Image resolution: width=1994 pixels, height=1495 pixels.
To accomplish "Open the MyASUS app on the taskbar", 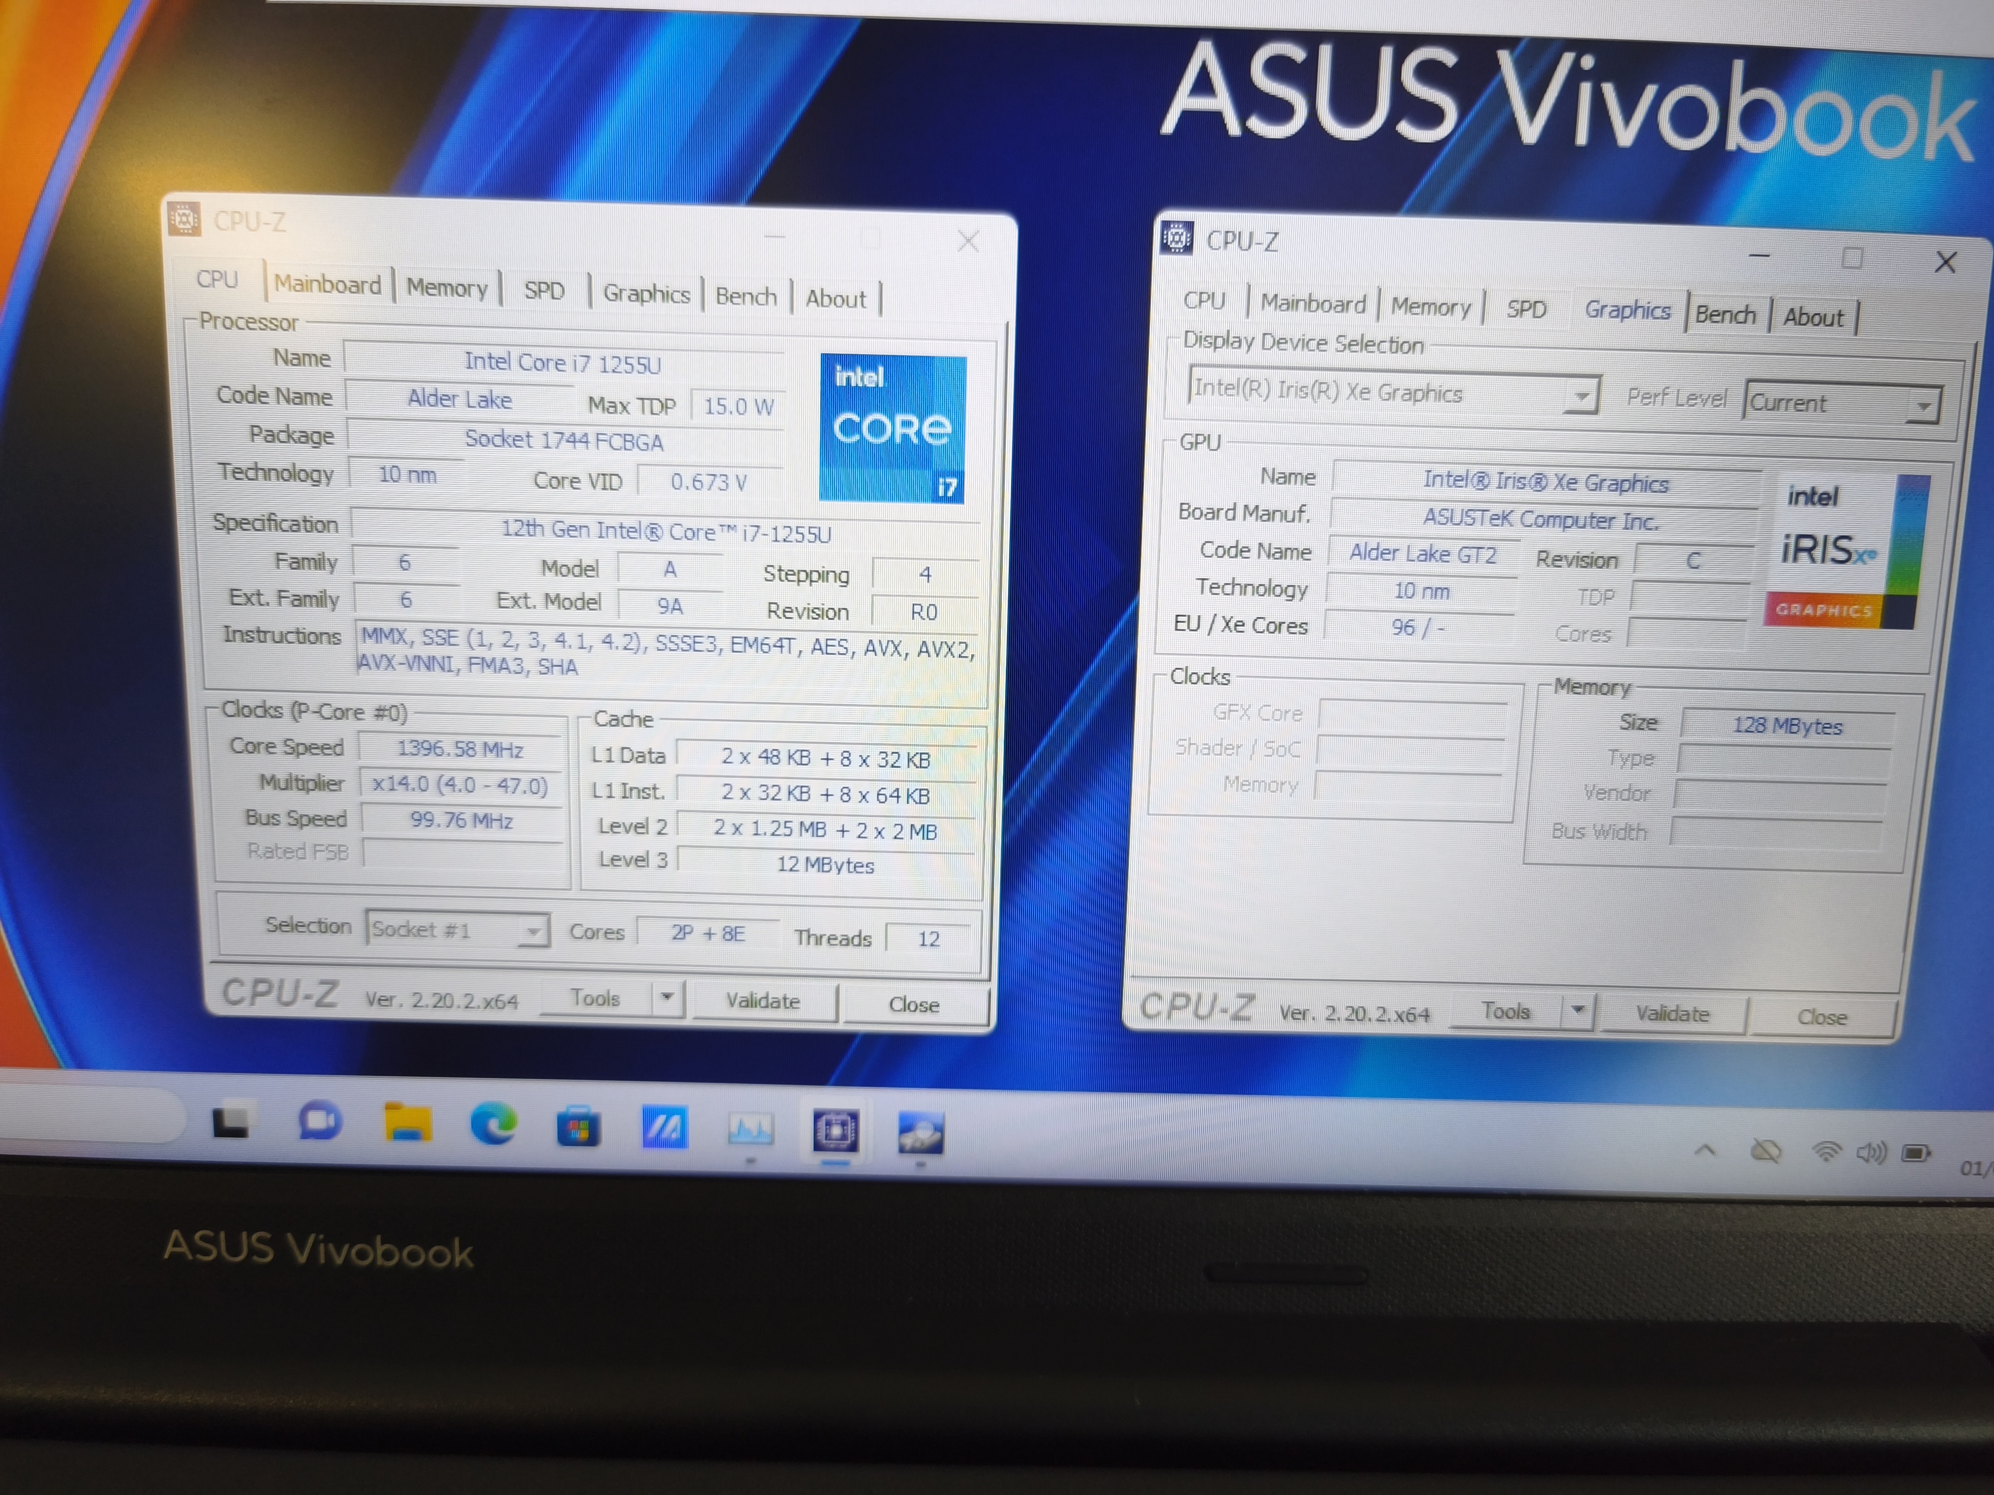I will [x=665, y=1127].
